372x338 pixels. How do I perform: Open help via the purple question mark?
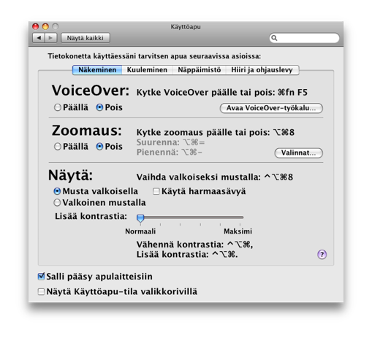[x=322, y=255]
